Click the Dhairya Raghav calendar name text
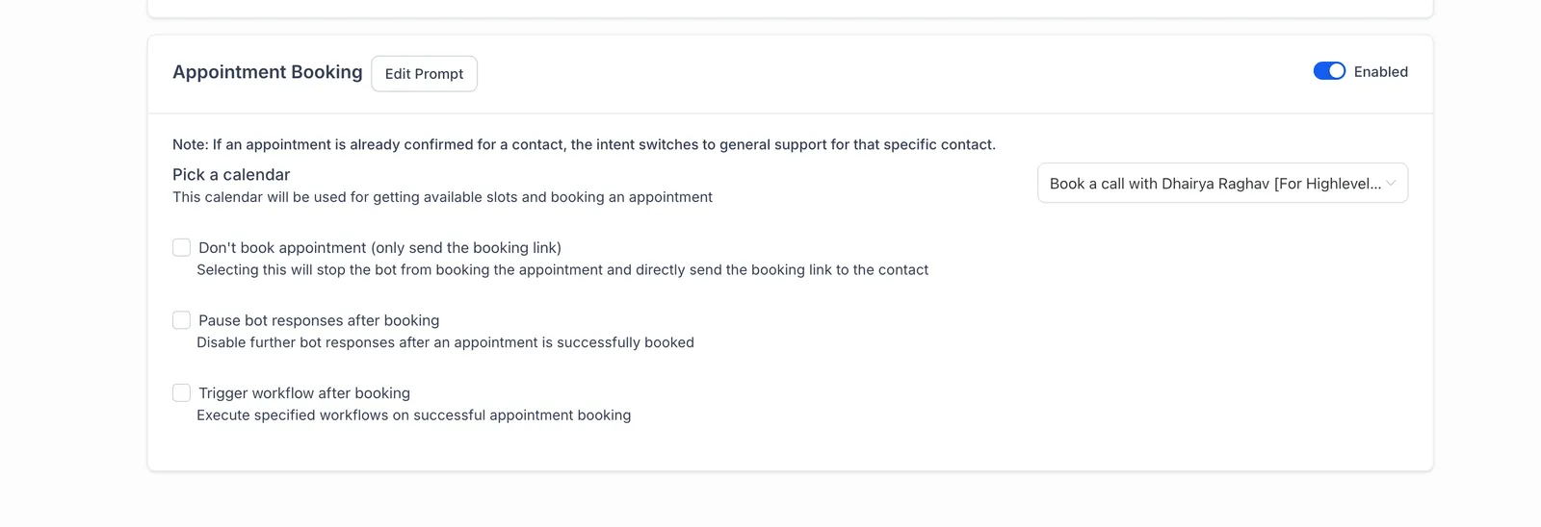The image size is (1541, 527). pyautogui.click(x=1215, y=184)
